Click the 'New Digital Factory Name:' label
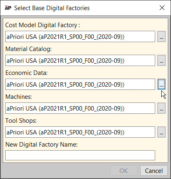Screen dimensions: 171x179 tap(41, 145)
